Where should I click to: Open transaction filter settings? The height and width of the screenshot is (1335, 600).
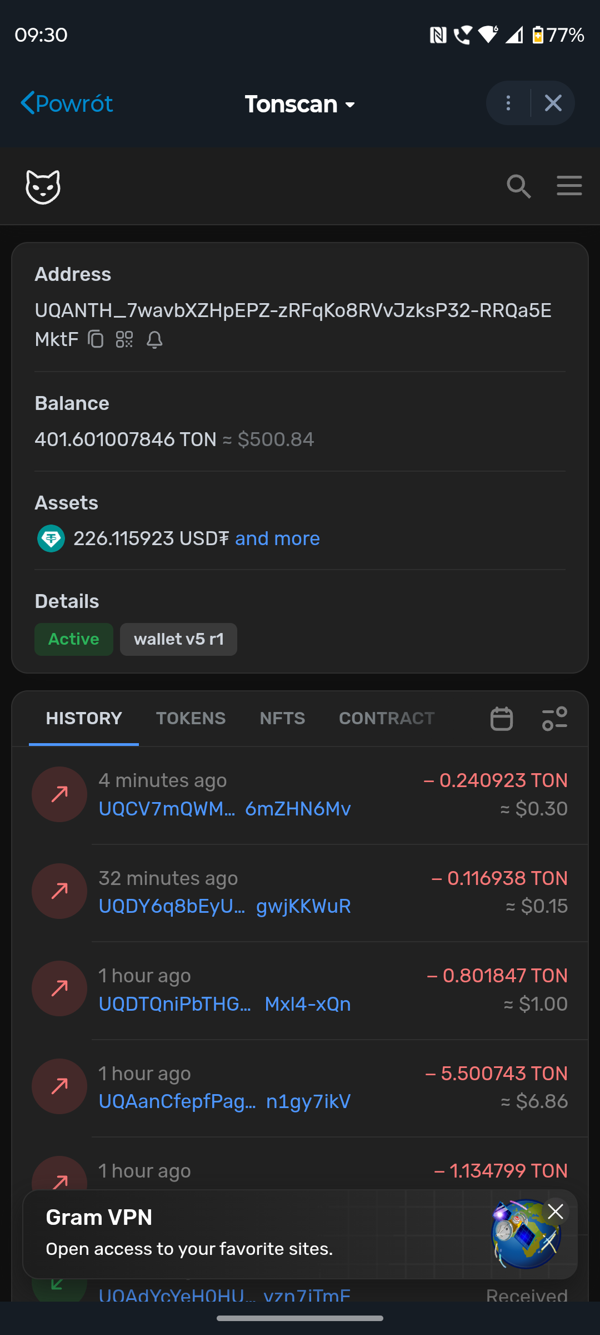(554, 719)
